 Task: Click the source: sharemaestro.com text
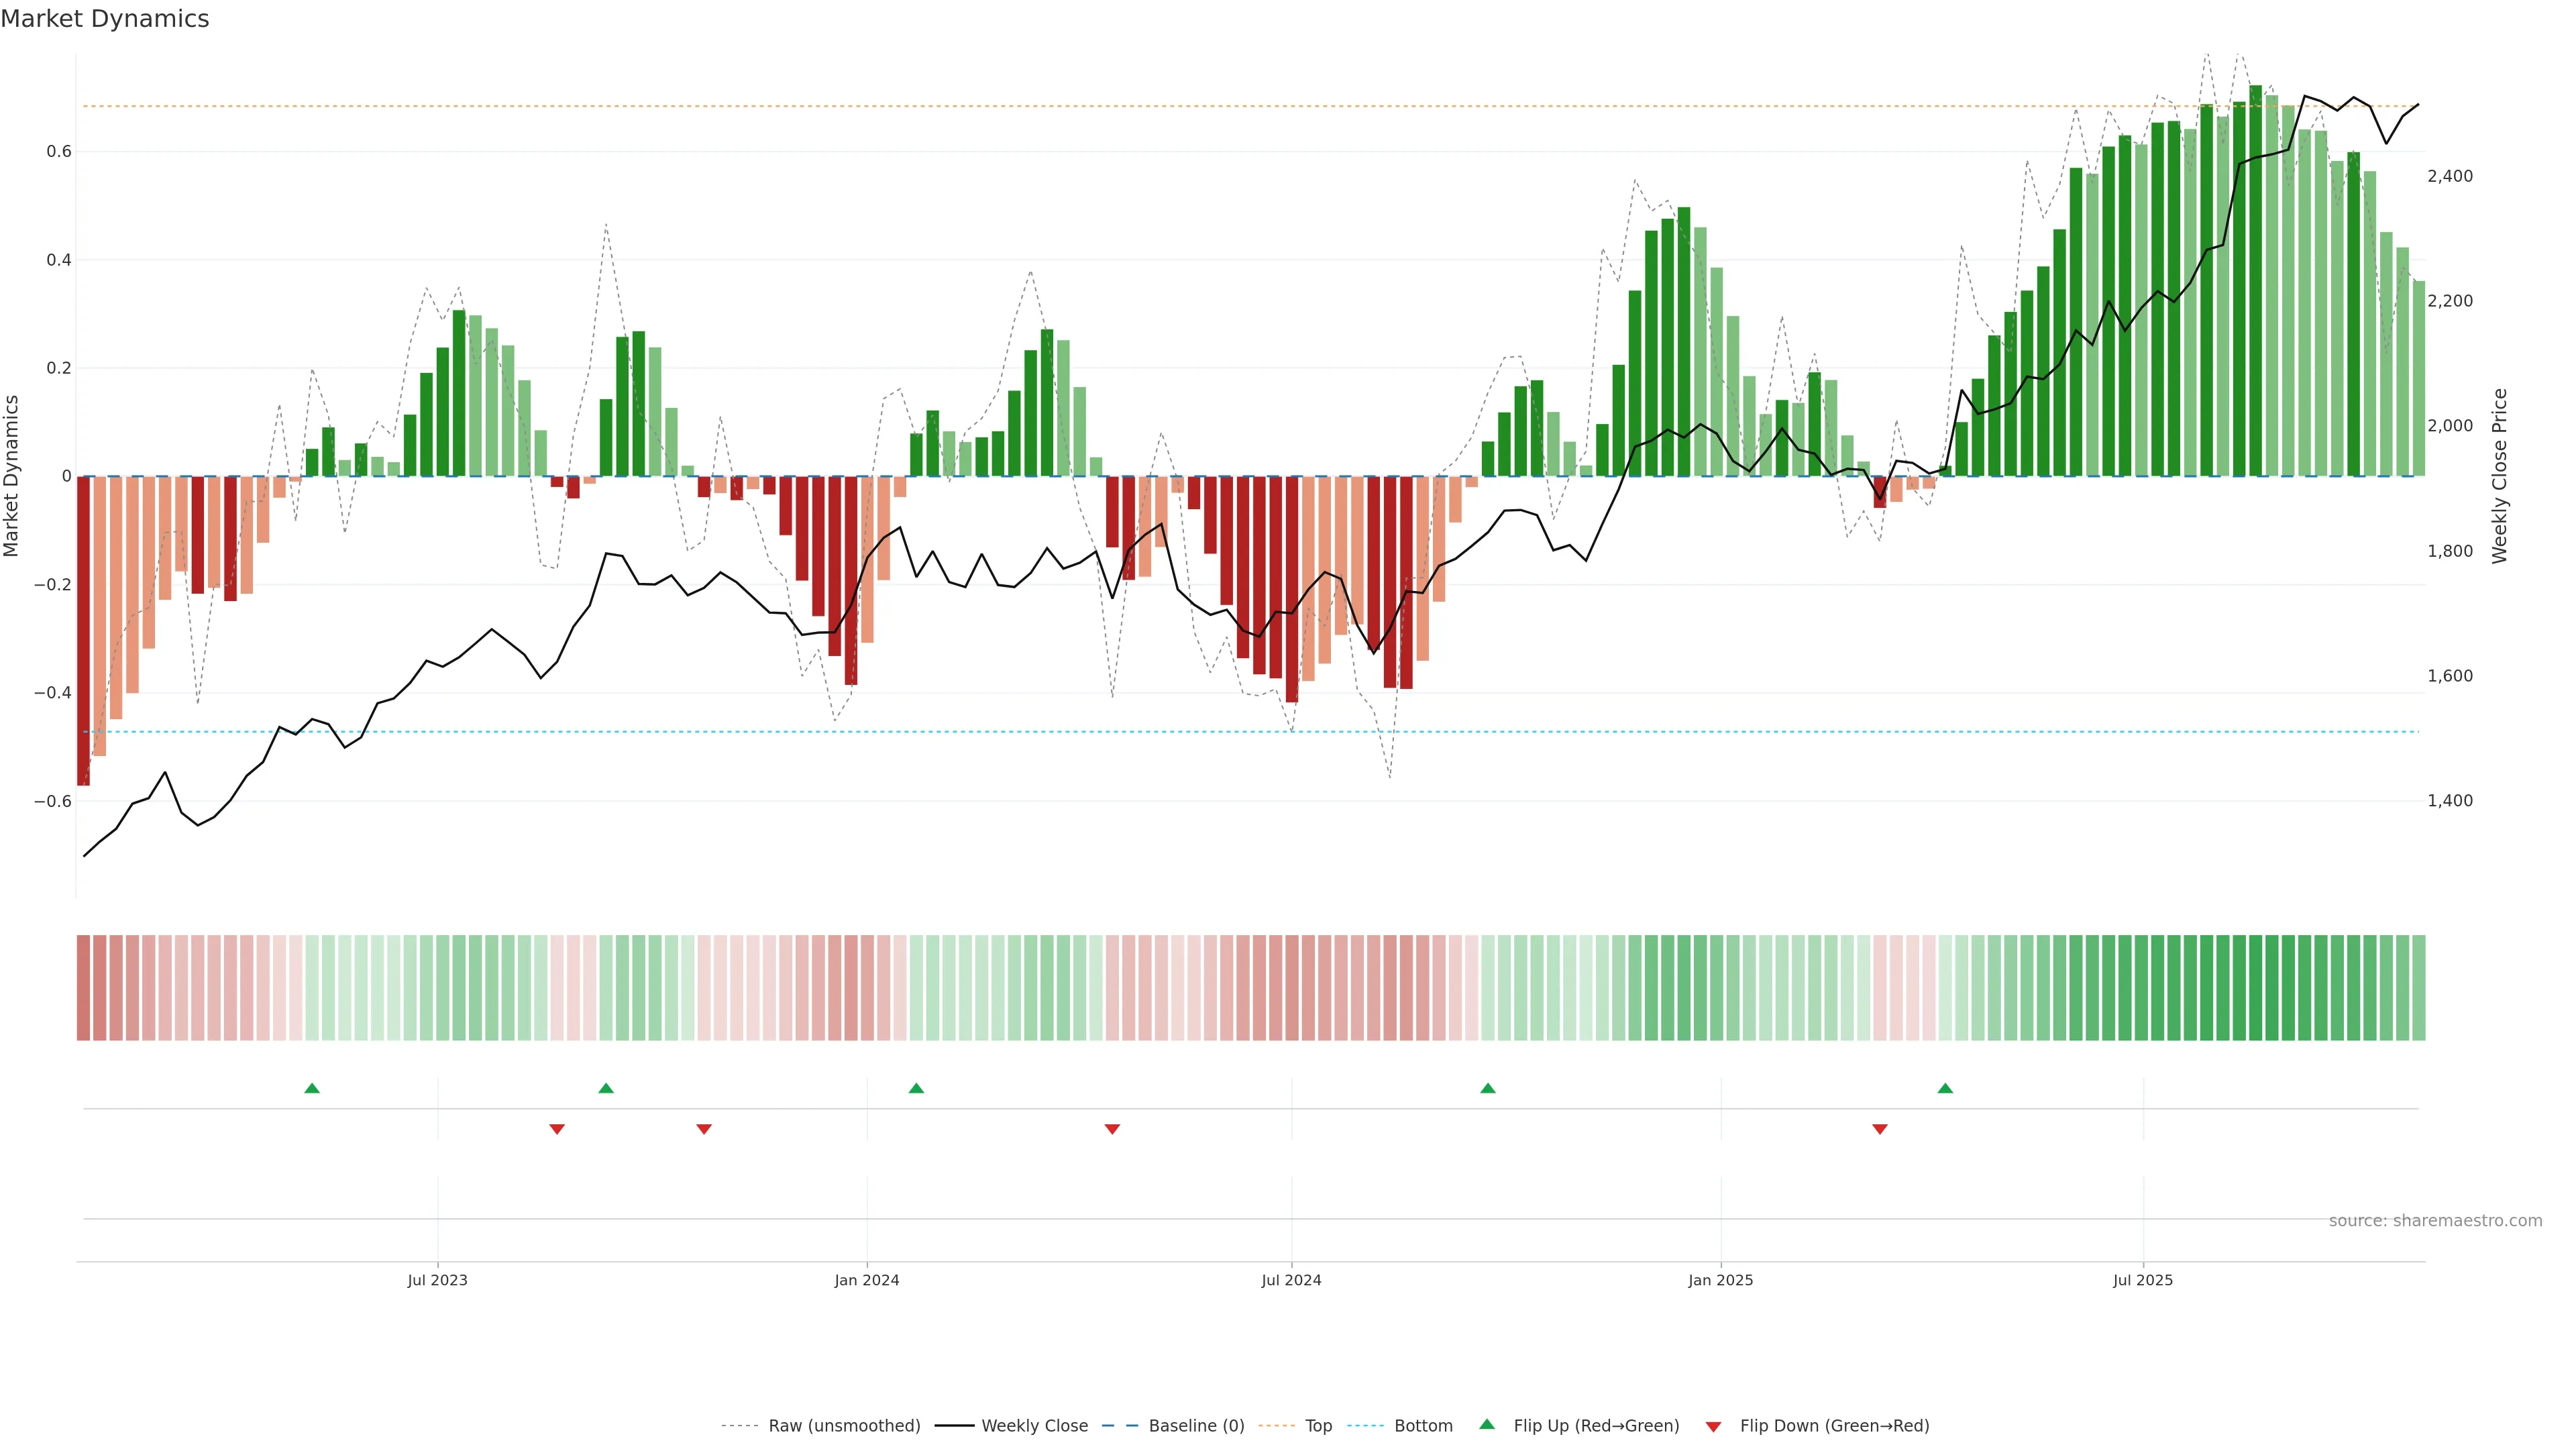point(2435,1221)
